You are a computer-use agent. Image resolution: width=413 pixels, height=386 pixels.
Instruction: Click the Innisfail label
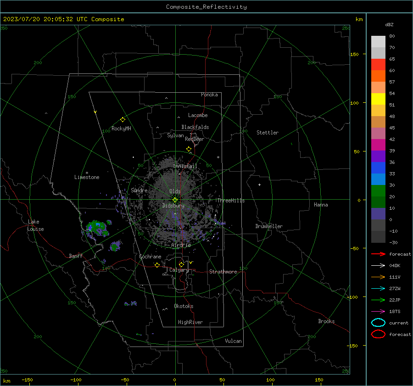tap(185, 166)
